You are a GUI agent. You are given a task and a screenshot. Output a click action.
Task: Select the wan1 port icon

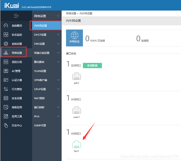click(77, 110)
